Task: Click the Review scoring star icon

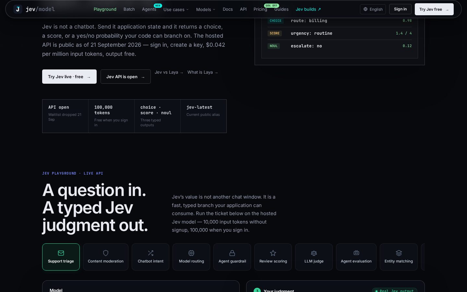Action: 273,253
